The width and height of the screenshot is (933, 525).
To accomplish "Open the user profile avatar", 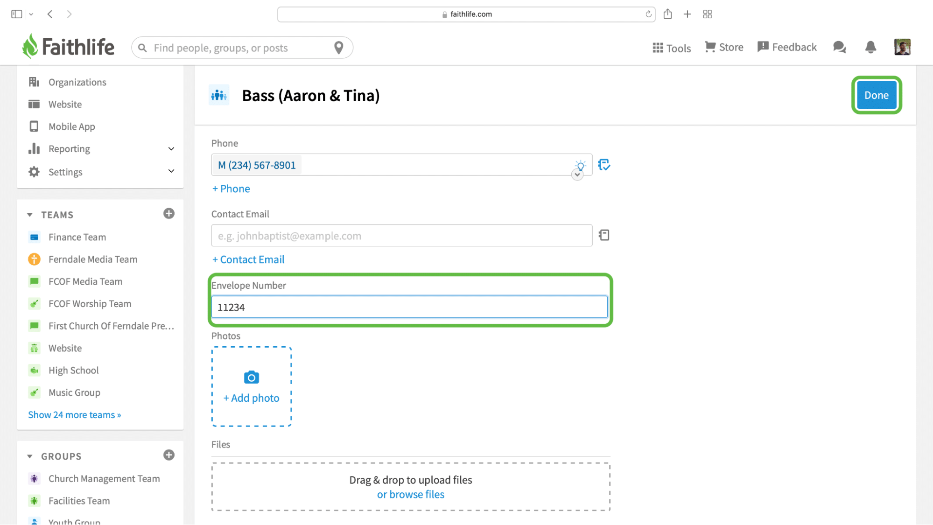I will point(902,47).
